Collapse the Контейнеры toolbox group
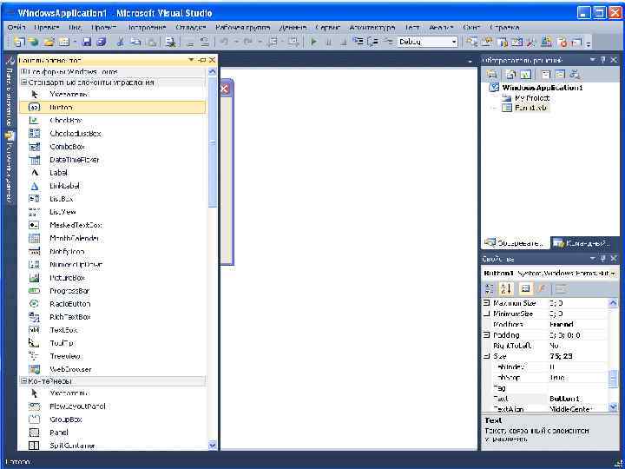This screenshot has height=469, width=625. coord(23,381)
